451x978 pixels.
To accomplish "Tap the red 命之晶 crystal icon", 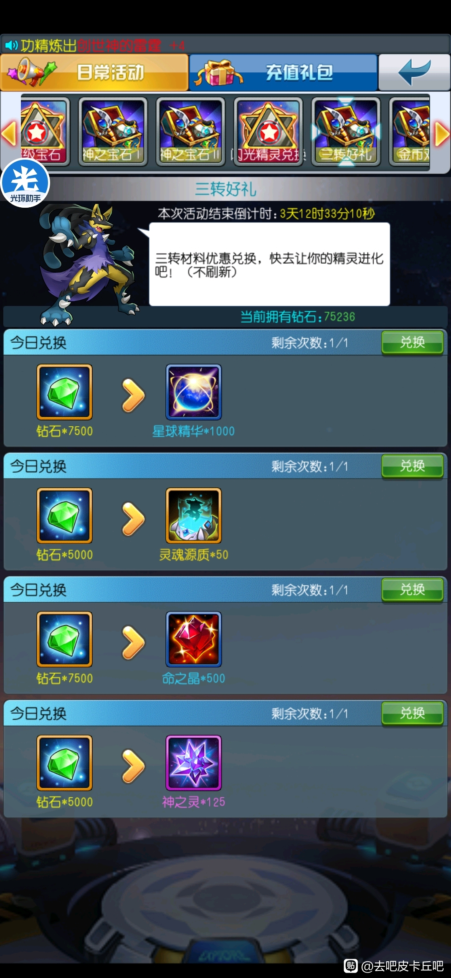I will (194, 639).
